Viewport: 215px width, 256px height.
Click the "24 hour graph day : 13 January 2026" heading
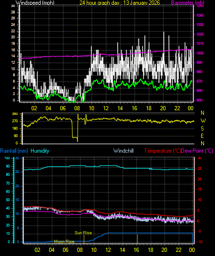[x=119, y=2]
